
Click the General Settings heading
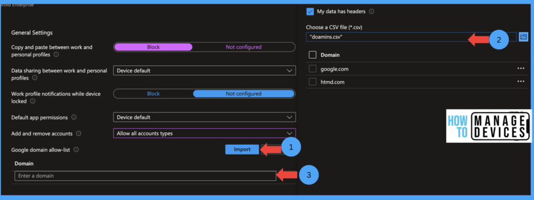pos(32,33)
